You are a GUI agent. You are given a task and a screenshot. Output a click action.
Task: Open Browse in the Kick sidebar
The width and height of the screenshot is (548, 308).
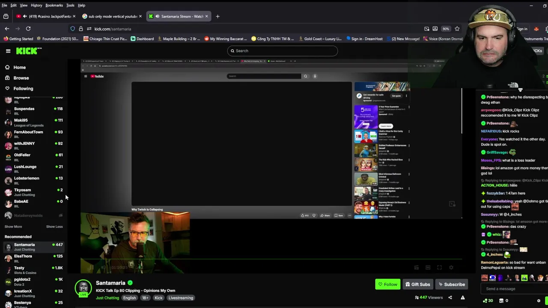(21, 78)
